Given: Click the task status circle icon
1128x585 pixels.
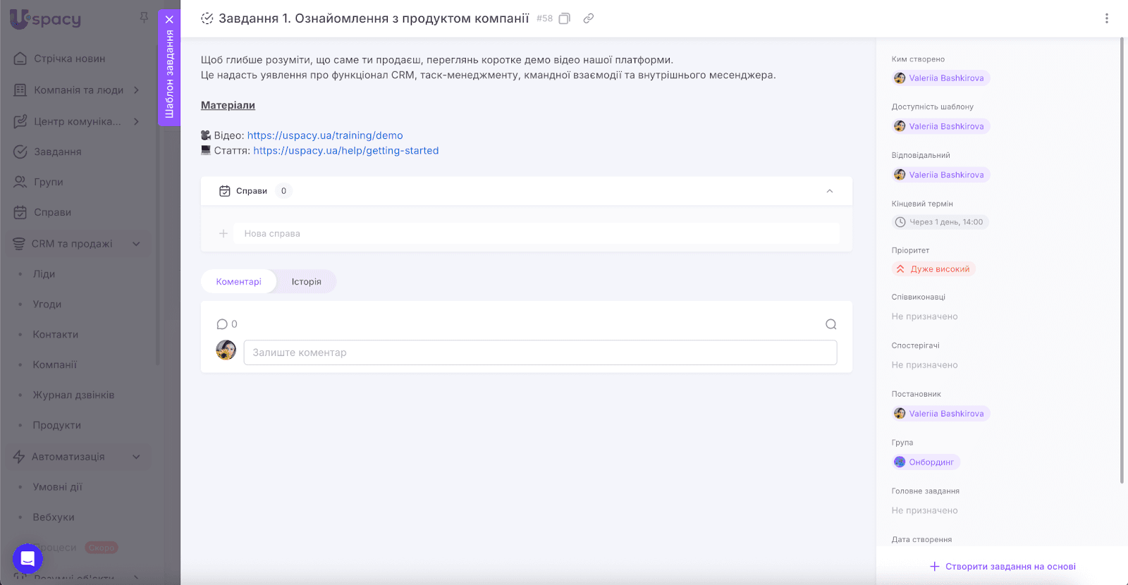Looking at the screenshot, I should click(207, 19).
